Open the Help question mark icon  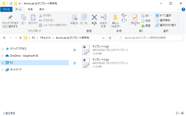coord(183,9)
